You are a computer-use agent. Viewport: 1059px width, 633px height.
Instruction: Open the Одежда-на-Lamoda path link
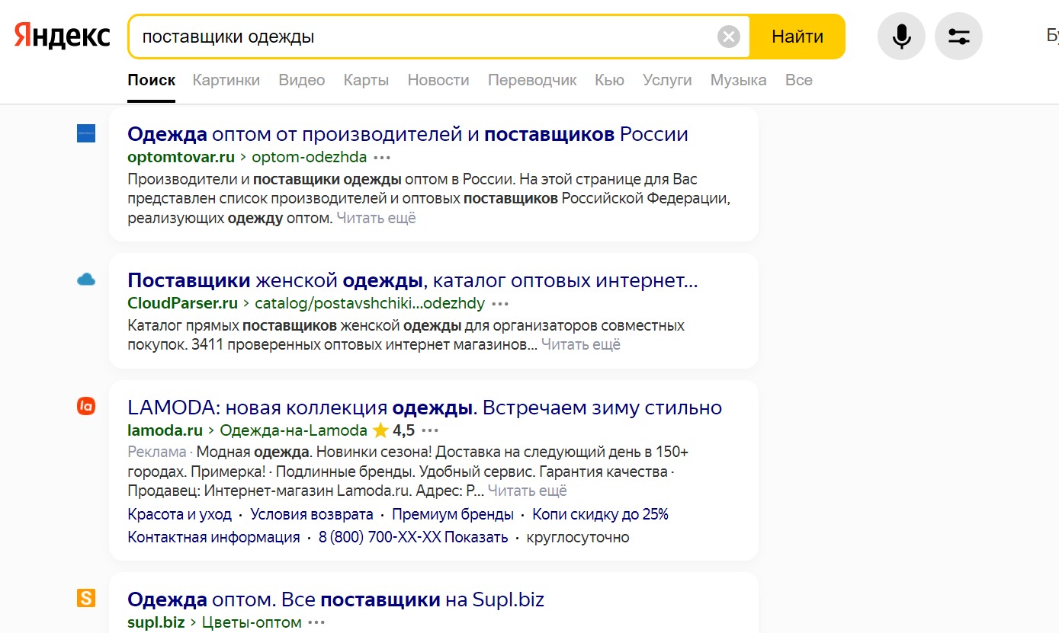tap(294, 430)
